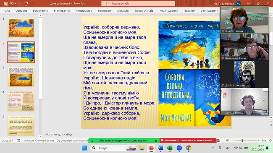Click Банчукова Ганна video tile
Image resolution: width=273 pixels, height=153 pixels.
pyautogui.click(x=244, y=47)
